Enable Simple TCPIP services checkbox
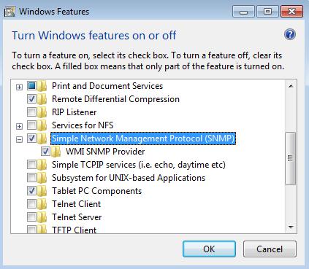Image resolution: width=309 pixels, height=269 pixels. coord(31,165)
